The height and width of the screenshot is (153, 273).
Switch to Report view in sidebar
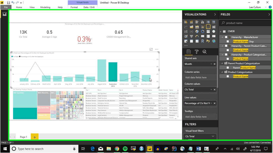(5, 14)
